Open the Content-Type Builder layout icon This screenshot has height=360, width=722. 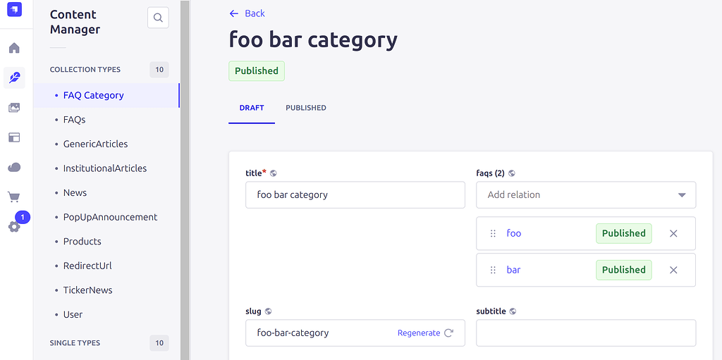(14, 137)
